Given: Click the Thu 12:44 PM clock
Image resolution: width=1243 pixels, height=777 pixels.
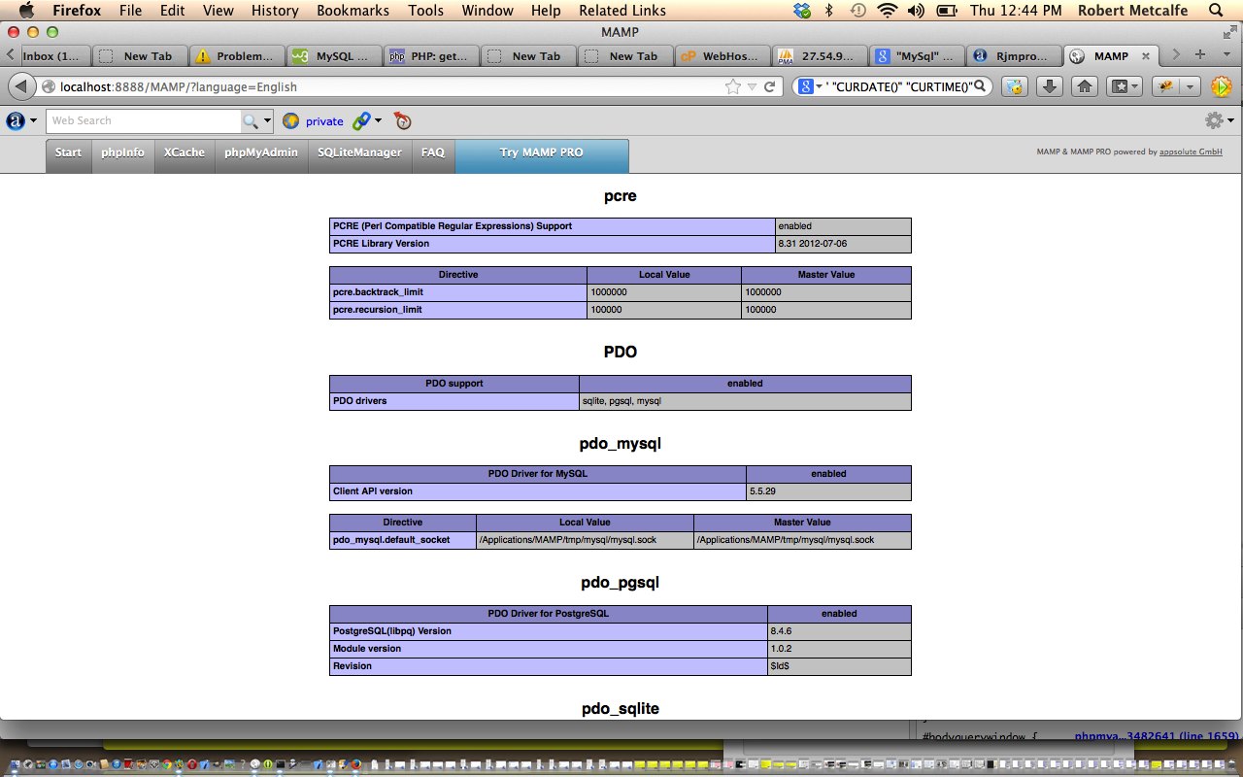Looking at the screenshot, I should point(1015,11).
